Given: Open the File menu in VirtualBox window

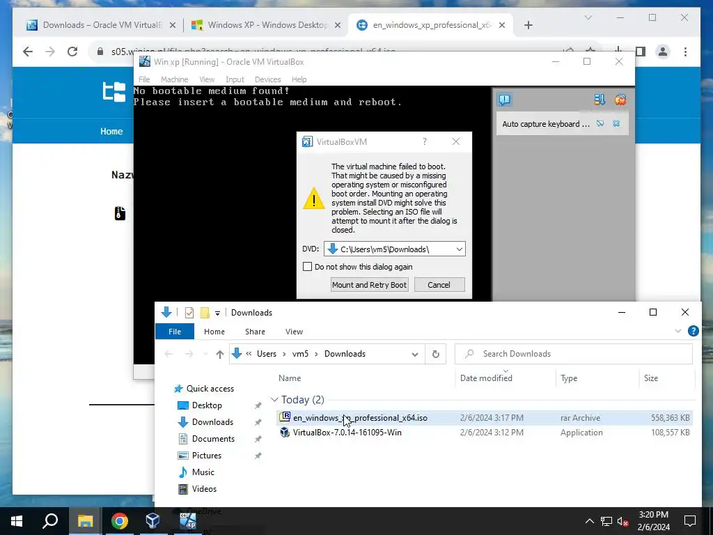Looking at the screenshot, I should pyautogui.click(x=144, y=79).
